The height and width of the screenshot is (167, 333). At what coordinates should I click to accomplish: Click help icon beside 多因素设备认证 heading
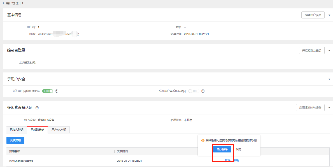pyautogui.click(x=37, y=108)
